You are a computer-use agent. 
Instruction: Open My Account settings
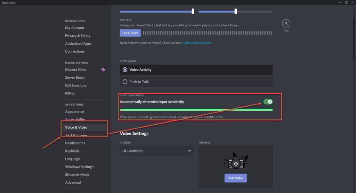pyautogui.click(x=74, y=28)
